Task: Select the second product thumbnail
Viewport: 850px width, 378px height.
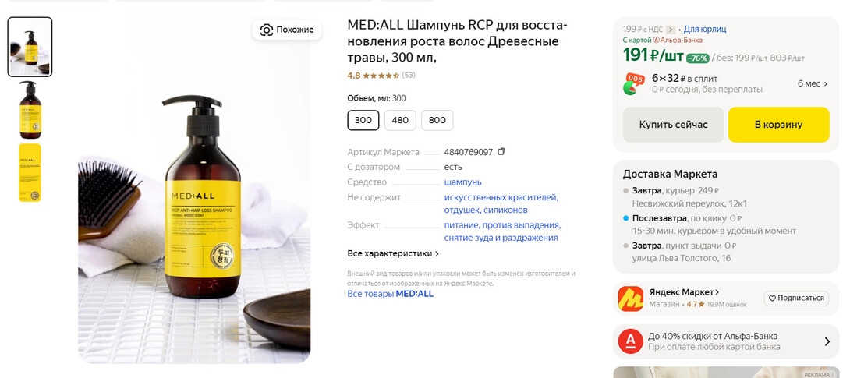Action: point(30,110)
